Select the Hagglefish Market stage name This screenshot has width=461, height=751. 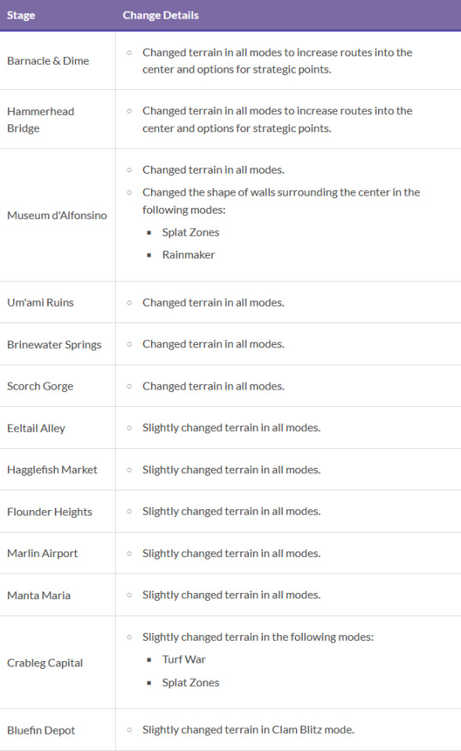[52, 470]
